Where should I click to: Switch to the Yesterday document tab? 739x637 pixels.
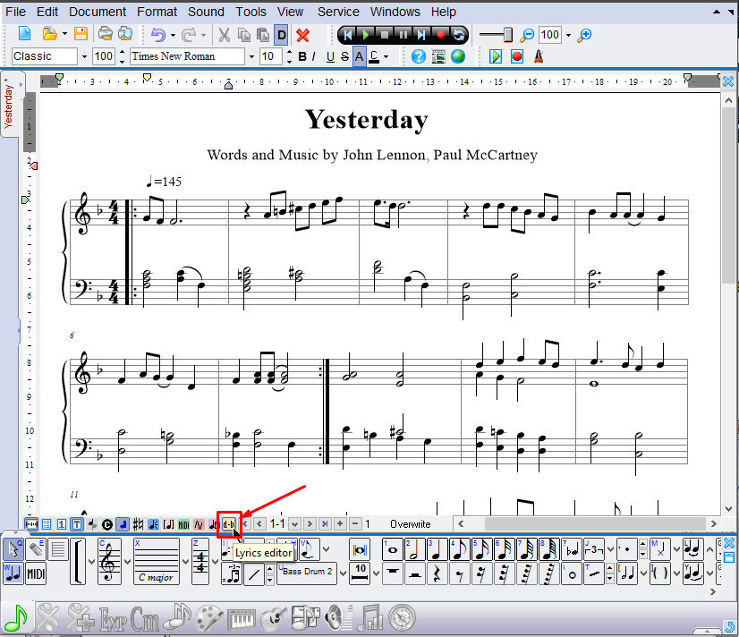(8, 106)
